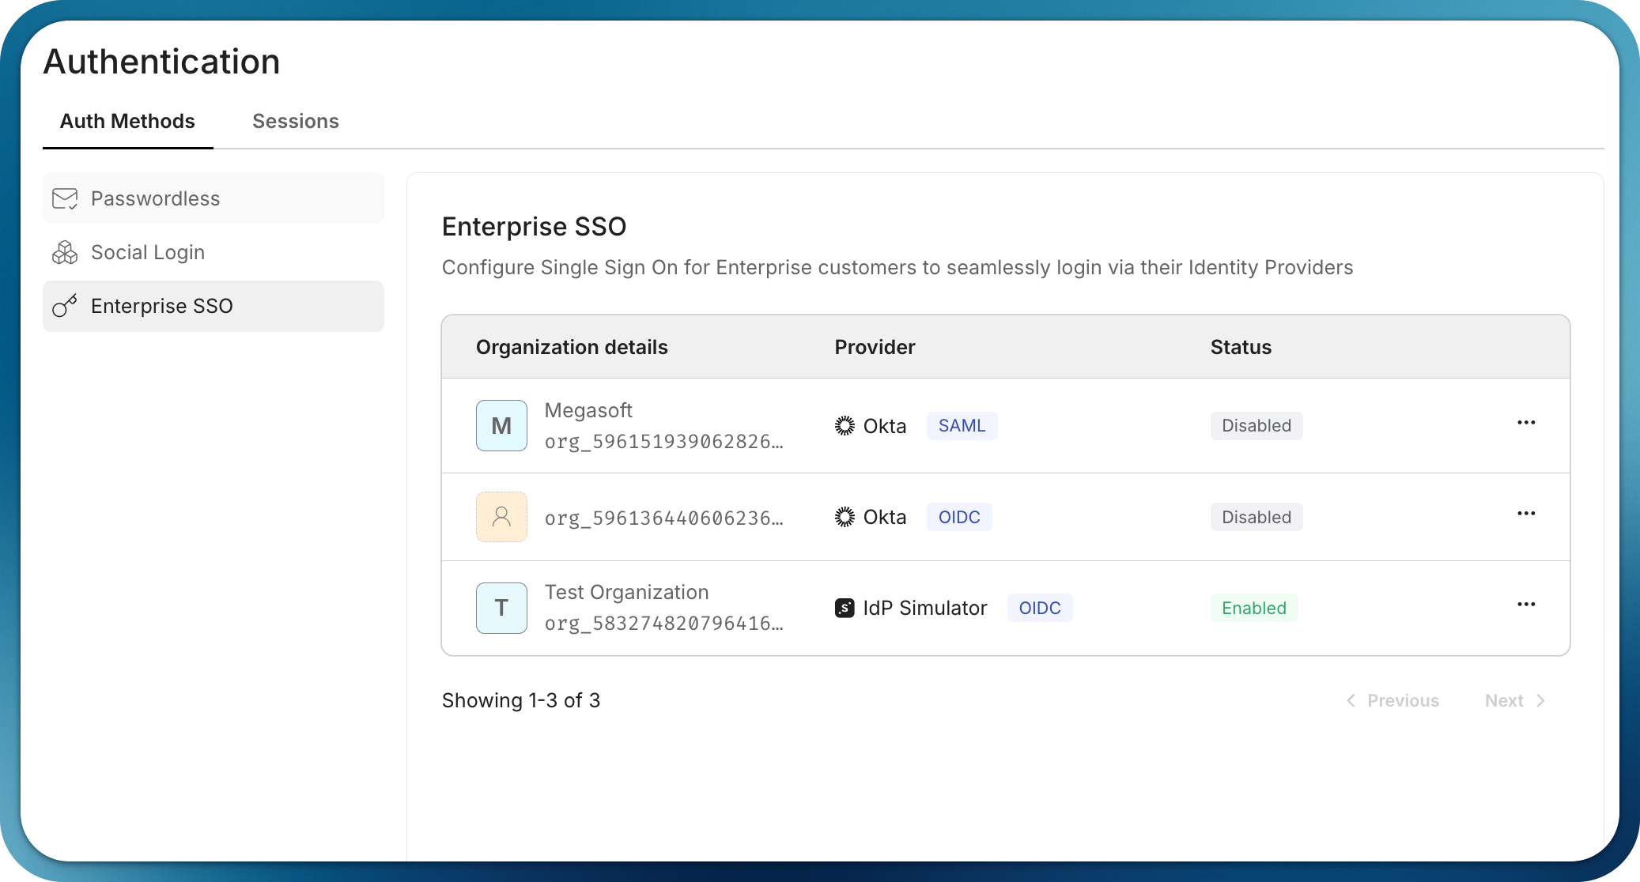
Task: Toggle the Disabled status on second organization
Action: pyautogui.click(x=1256, y=516)
